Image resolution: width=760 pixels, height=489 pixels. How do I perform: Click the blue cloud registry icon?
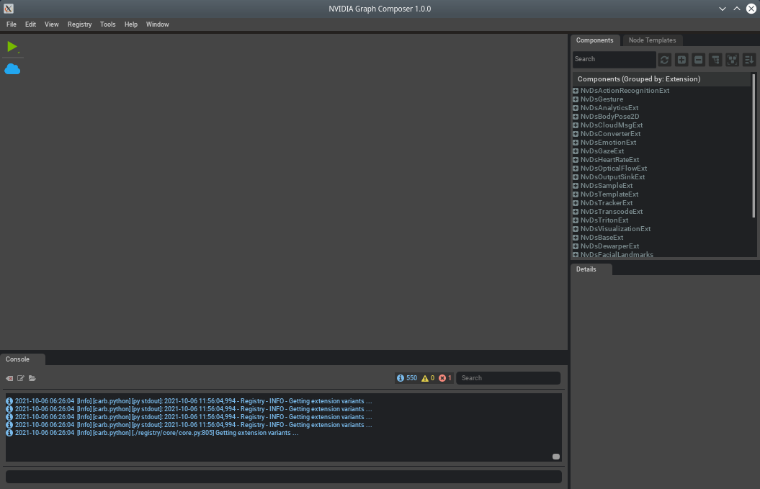click(12, 69)
